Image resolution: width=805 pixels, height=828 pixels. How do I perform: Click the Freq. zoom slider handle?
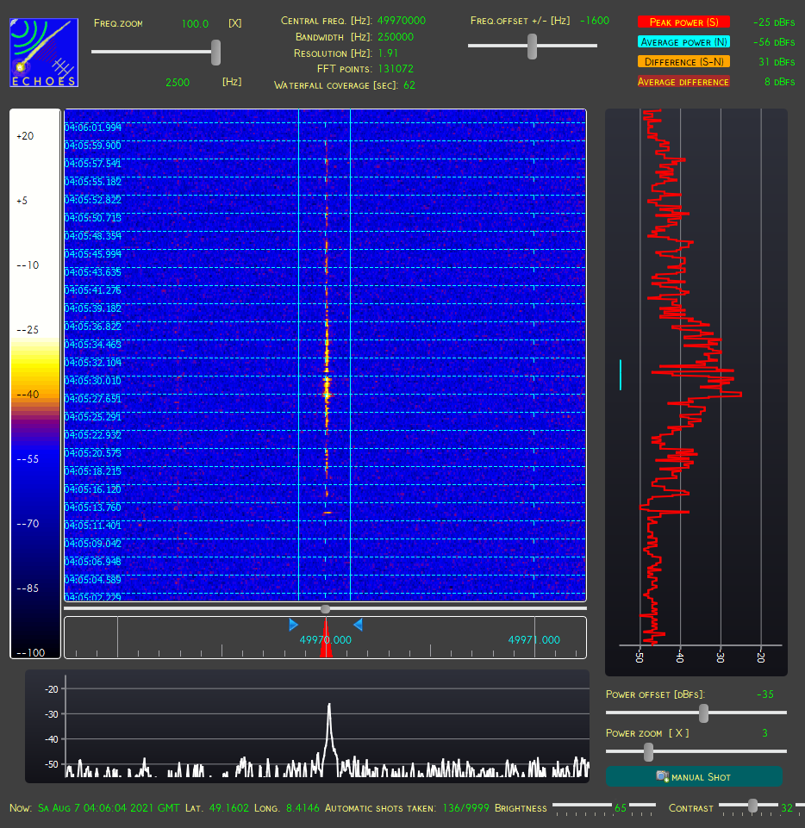(215, 53)
